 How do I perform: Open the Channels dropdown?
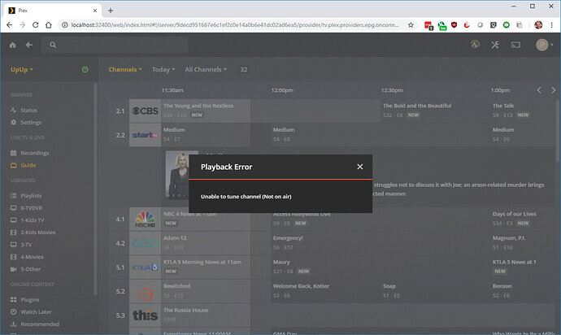coord(125,69)
